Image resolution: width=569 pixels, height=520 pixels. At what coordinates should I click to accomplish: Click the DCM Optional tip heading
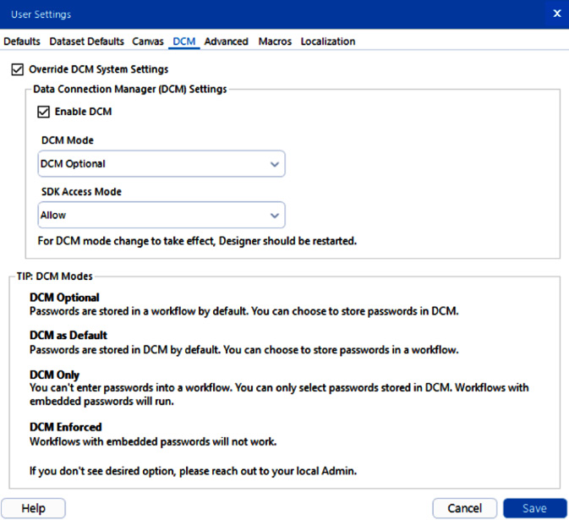pyautogui.click(x=64, y=298)
